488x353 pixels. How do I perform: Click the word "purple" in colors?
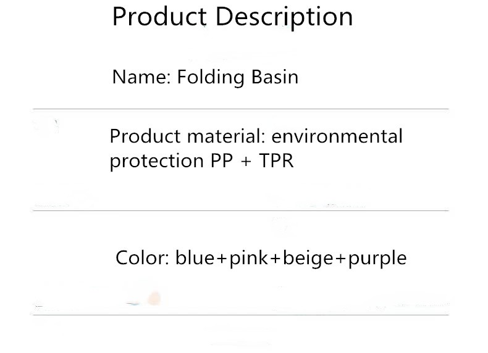click(x=377, y=258)
